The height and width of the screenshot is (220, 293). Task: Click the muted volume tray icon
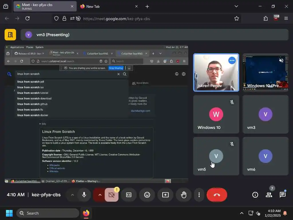click(x=258, y=213)
